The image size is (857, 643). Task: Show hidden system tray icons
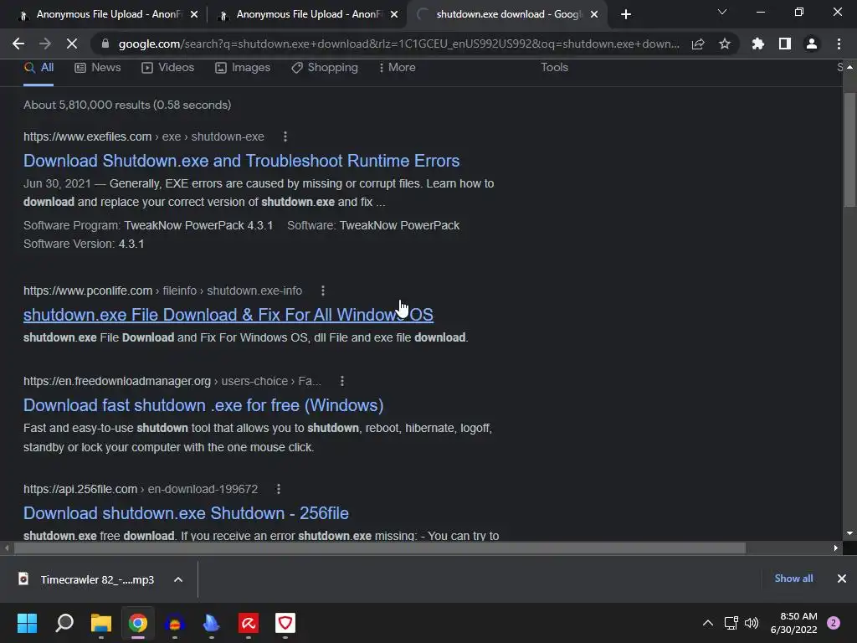tap(708, 623)
